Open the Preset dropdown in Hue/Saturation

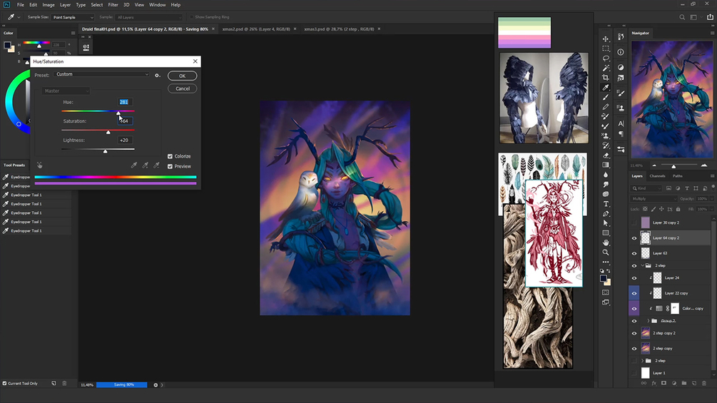point(101,74)
